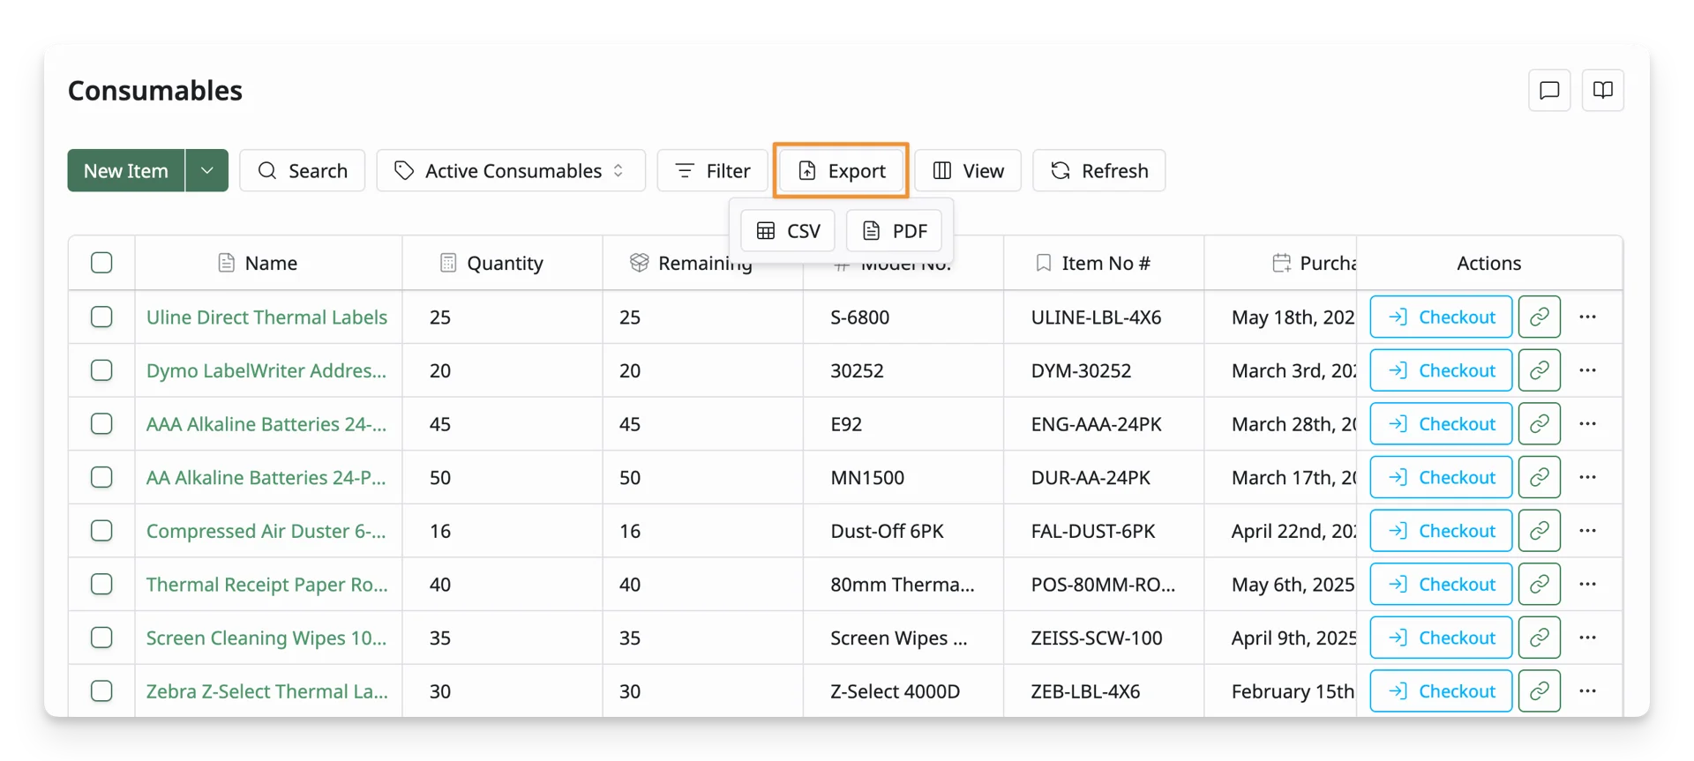
Task: Check the Dymo LabelWriter row checkbox
Action: coord(101,370)
